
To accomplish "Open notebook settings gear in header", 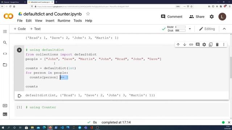I will [x=212, y=17].
